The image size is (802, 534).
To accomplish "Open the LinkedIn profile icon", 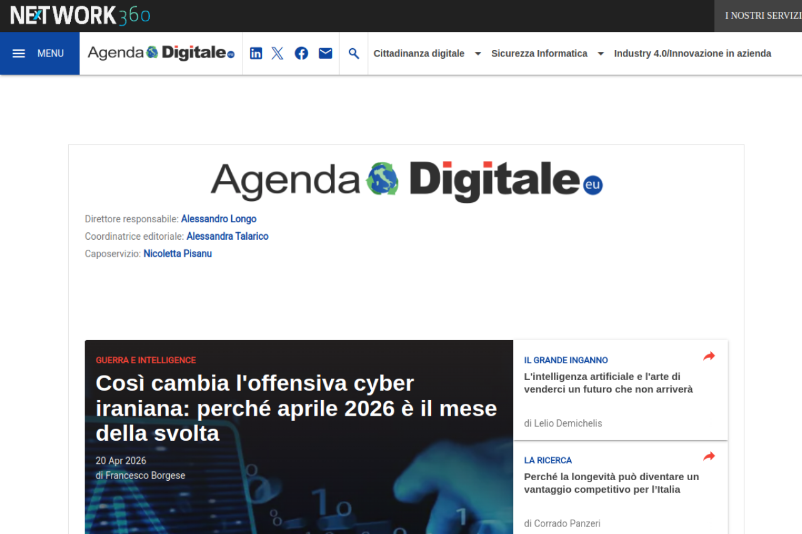I will coord(256,53).
